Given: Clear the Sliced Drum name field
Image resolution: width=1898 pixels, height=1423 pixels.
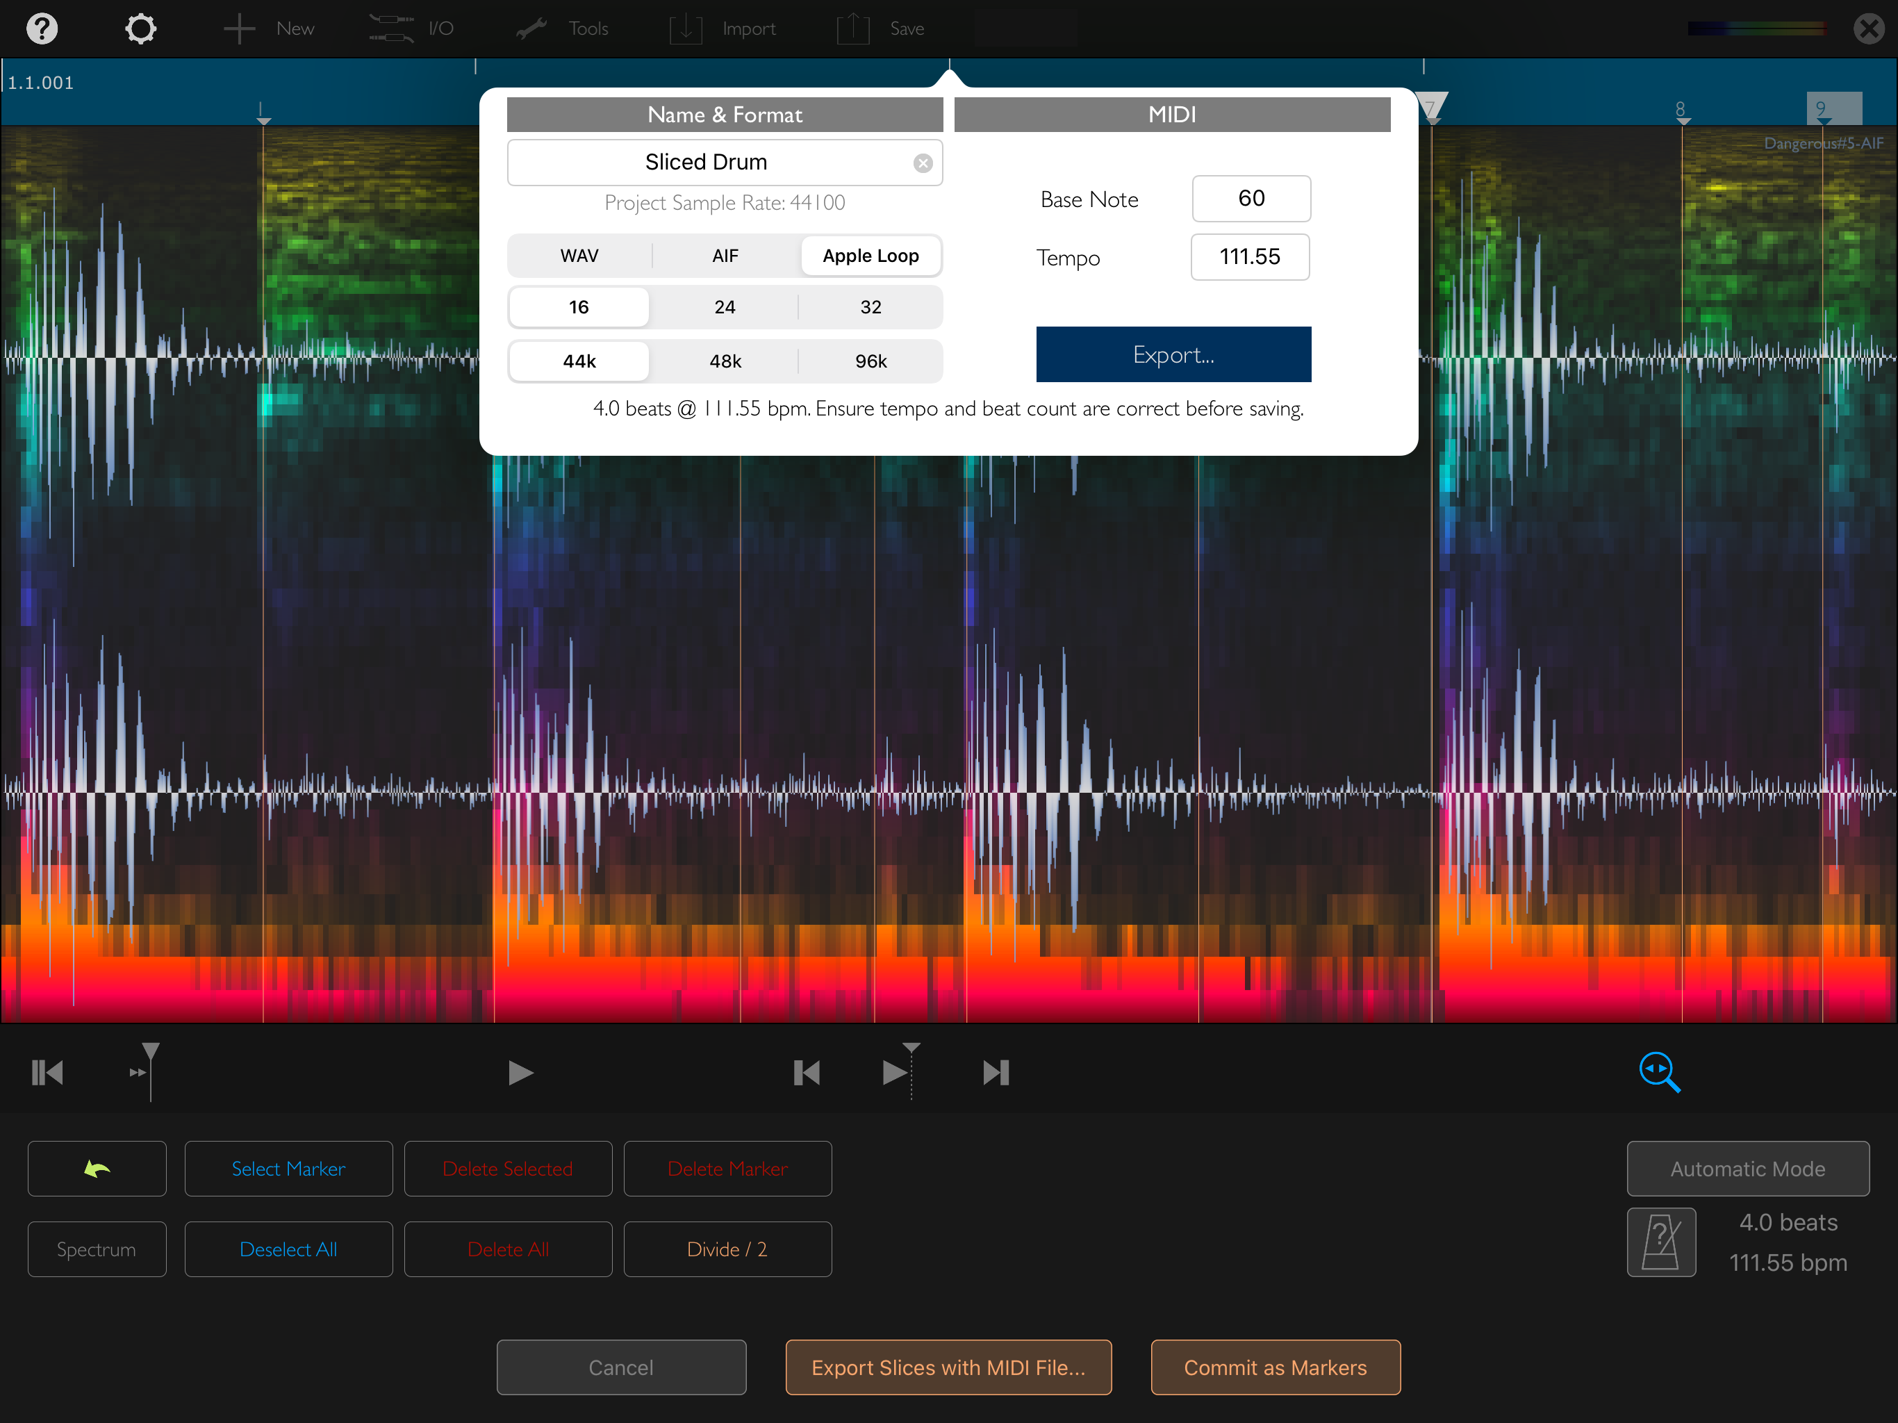Looking at the screenshot, I should coord(923,163).
